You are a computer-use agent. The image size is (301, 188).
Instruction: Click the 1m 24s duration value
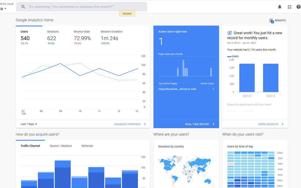click(109, 38)
